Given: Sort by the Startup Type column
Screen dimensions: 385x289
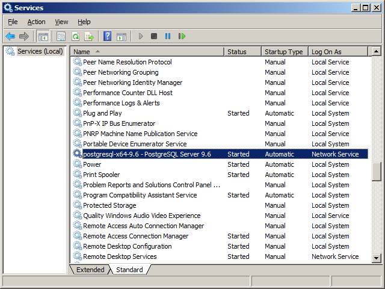Looking at the screenshot, I should coord(284,52).
